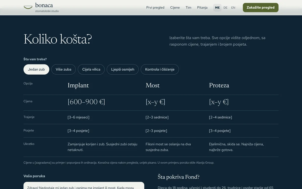Click the Ukratko row label
The image size is (302, 189).
pos(29,144)
